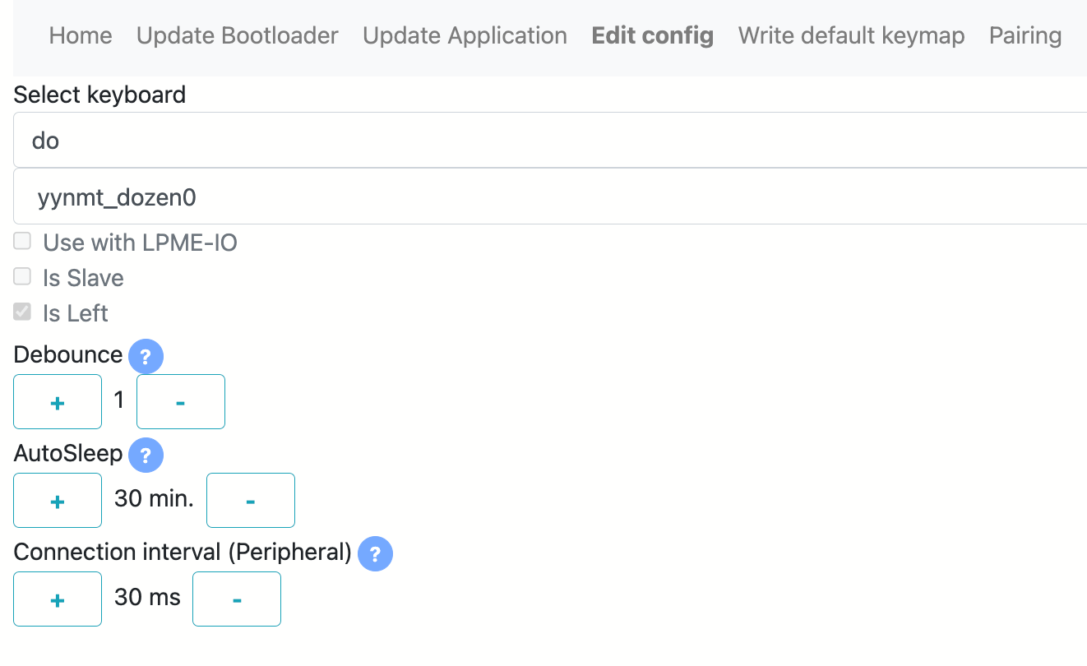This screenshot has width=1087, height=666.
Task: Decrease the Debounce value with minus
Action: click(181, 402)
